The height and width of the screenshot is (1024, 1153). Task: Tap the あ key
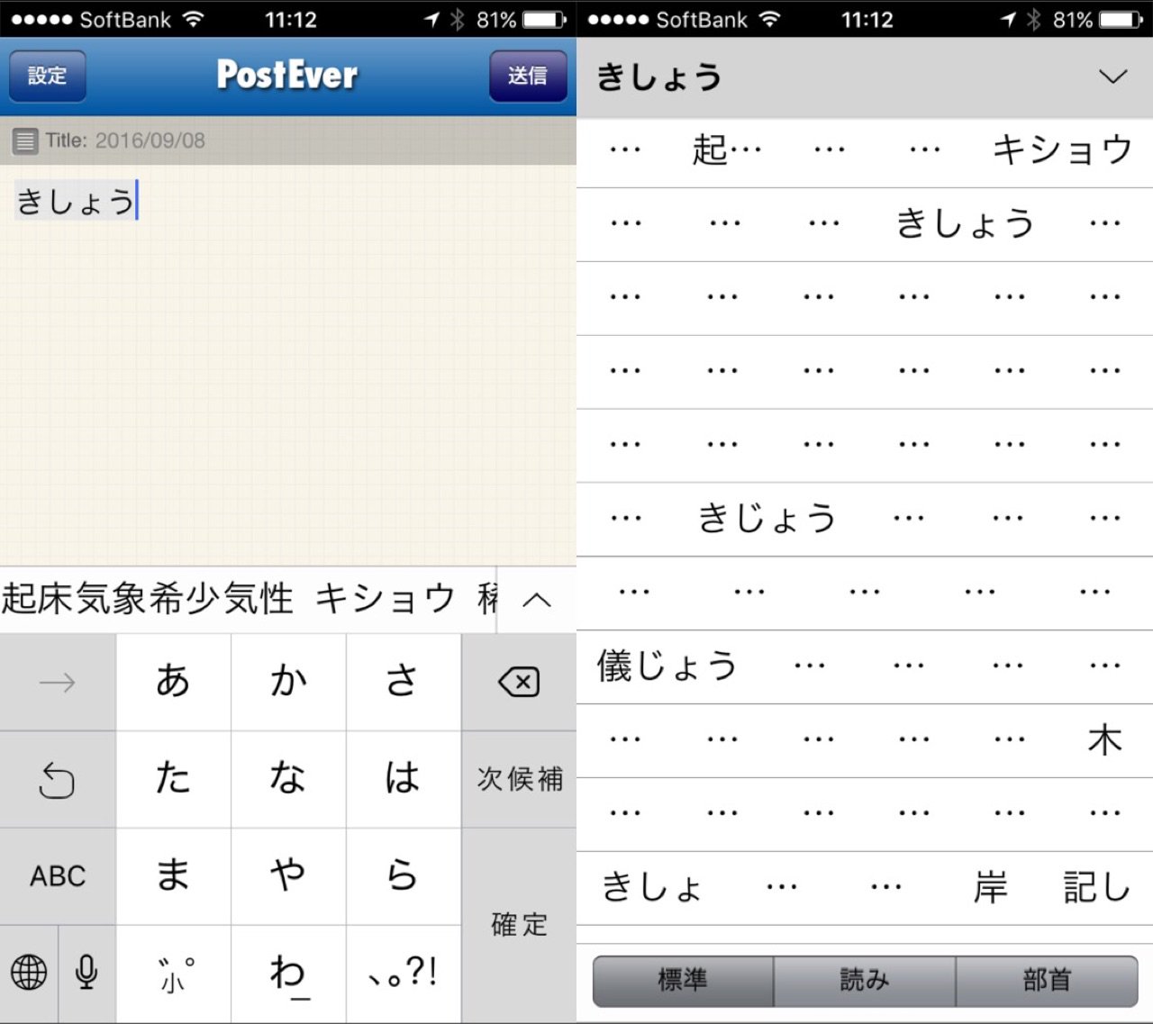tap(173, 683)
